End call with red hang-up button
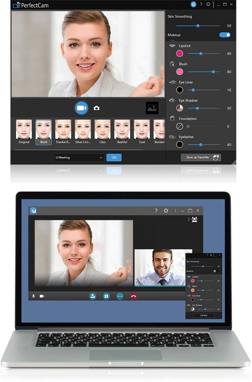The width and height of the screenshot is (252, 382). pyautogui.click(x=134, y=296)
